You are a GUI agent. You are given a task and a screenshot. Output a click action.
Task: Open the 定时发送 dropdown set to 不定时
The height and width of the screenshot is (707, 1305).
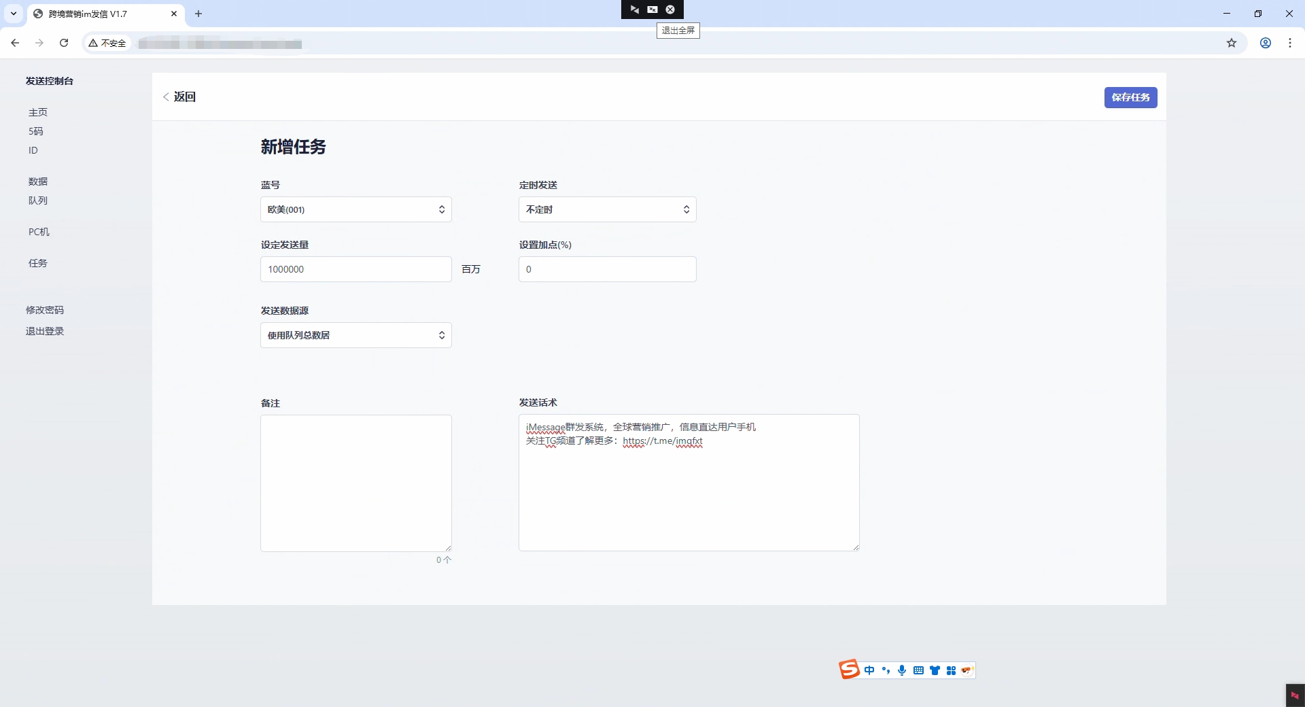pos(607,209)
